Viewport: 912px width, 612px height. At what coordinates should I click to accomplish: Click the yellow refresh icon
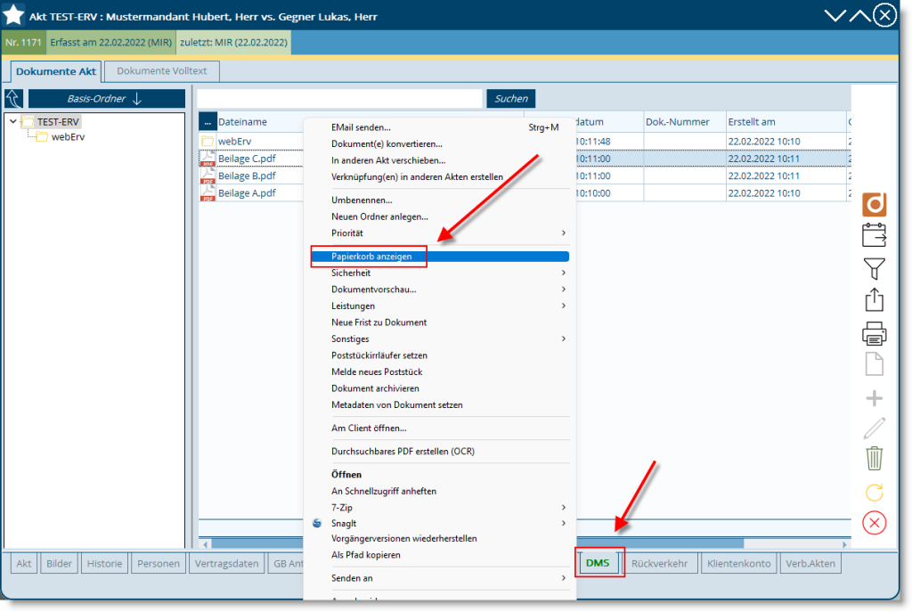point(875,491)
